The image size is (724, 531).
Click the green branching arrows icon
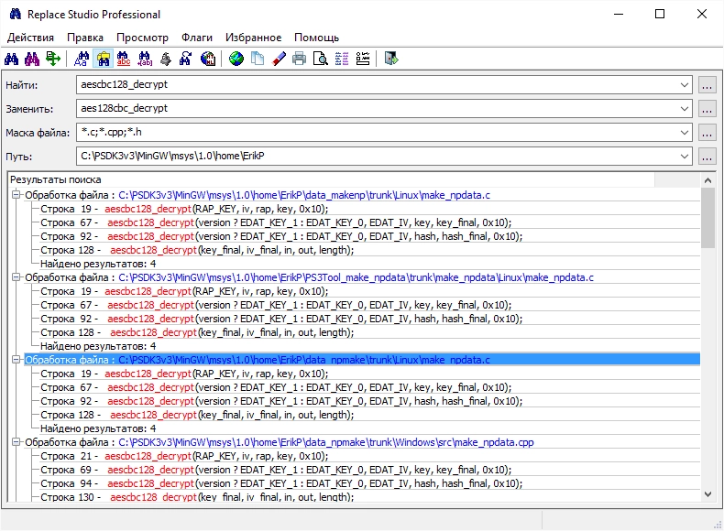(x=53, y=59)
